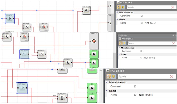This screenshot has height=104, width=177.
Task: Toggle Alphabetical view in NOT Block 1 panel
Action: pos(123,7)
